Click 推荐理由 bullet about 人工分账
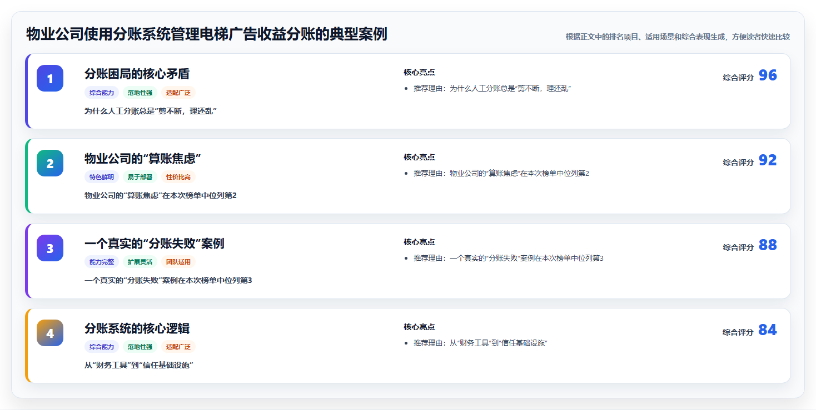Screen dimensions: 816x410 coord(492,89)
